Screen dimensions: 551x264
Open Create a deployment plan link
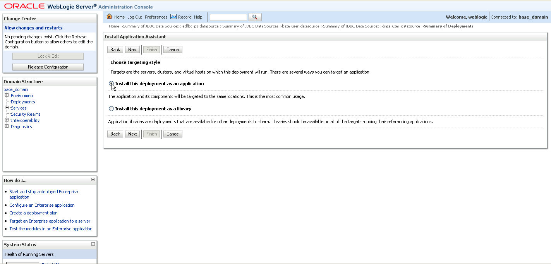pos(33,213)
